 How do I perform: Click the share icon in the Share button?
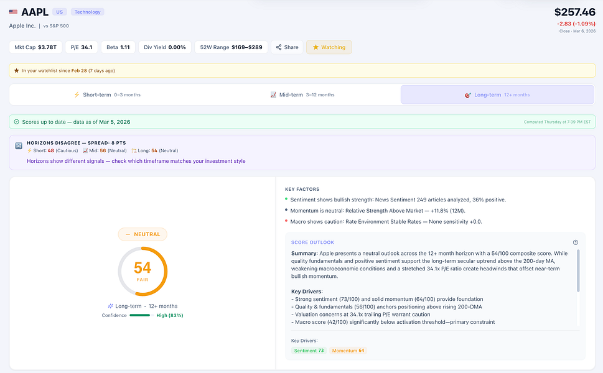(279, 47)
